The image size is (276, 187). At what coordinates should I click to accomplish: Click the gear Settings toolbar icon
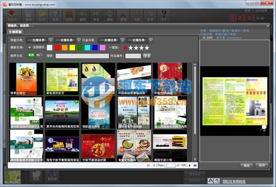click(x=150, y=16)
